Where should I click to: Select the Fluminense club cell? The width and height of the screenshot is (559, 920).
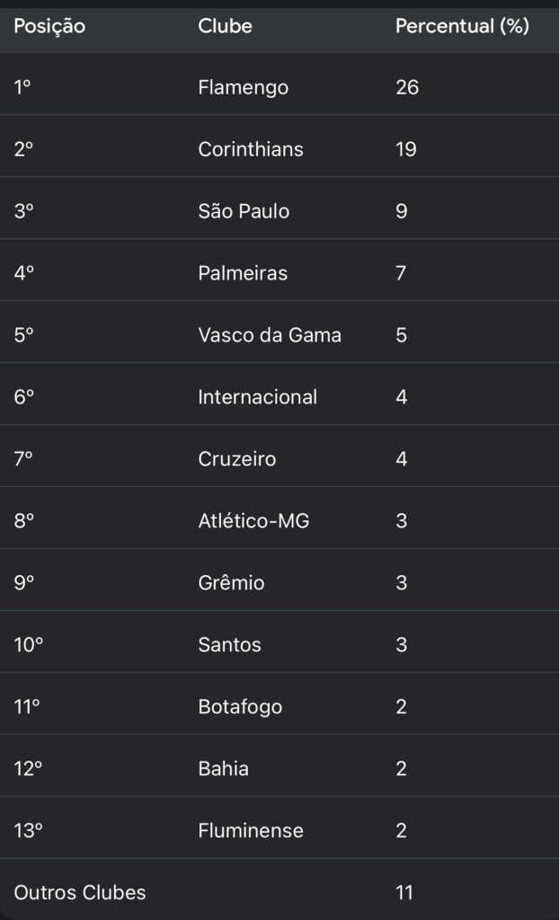(250, 831)
